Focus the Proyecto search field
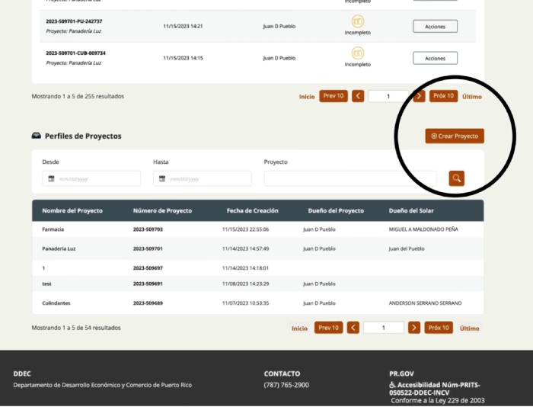The height and width of the screenshot is (407, 533). pyautogui.click(x=350, y=178)
